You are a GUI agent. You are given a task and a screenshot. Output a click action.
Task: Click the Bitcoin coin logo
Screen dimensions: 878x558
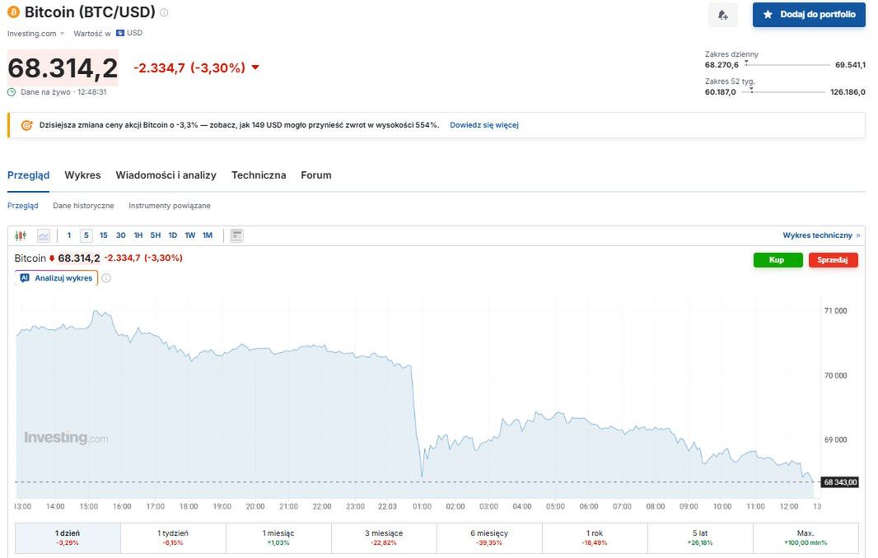click(11, 12)
